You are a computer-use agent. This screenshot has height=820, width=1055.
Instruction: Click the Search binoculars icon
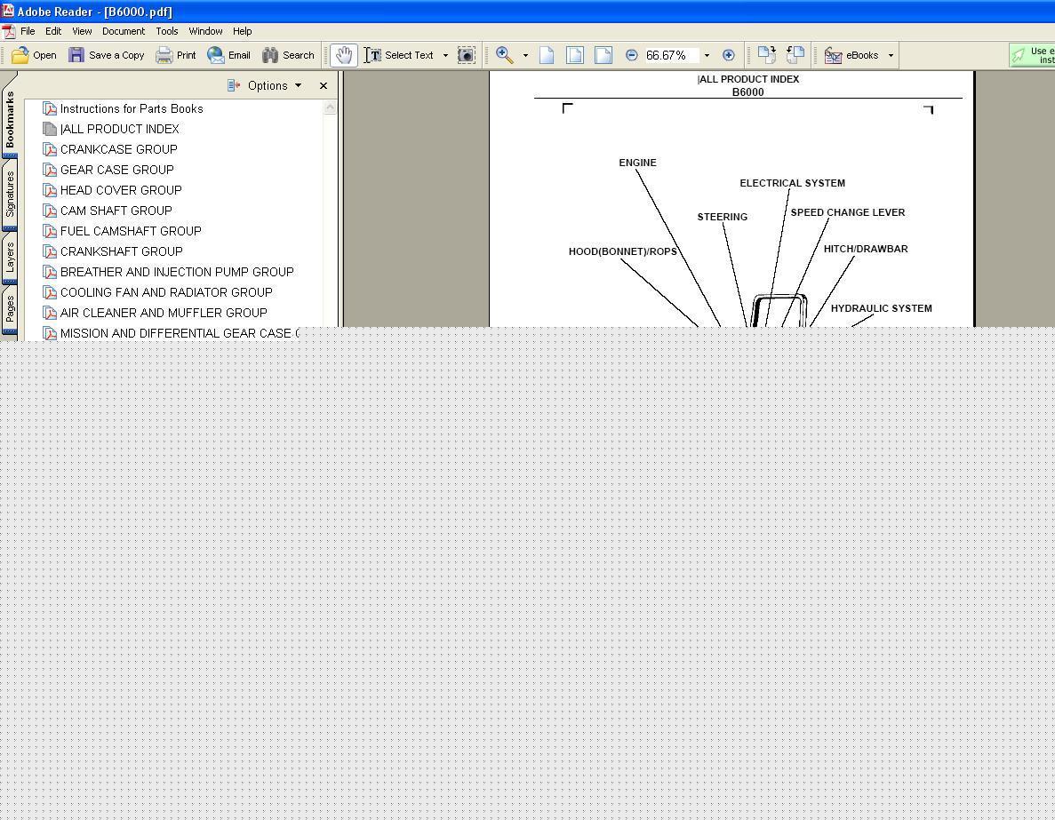click(x=270, y=55)
